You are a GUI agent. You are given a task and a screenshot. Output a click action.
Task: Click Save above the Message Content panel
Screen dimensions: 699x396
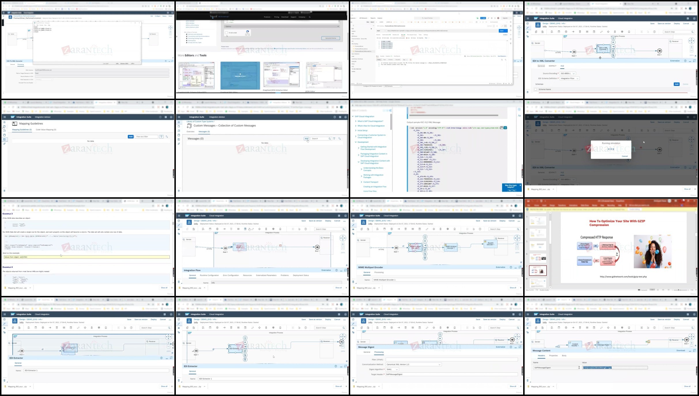652,320
